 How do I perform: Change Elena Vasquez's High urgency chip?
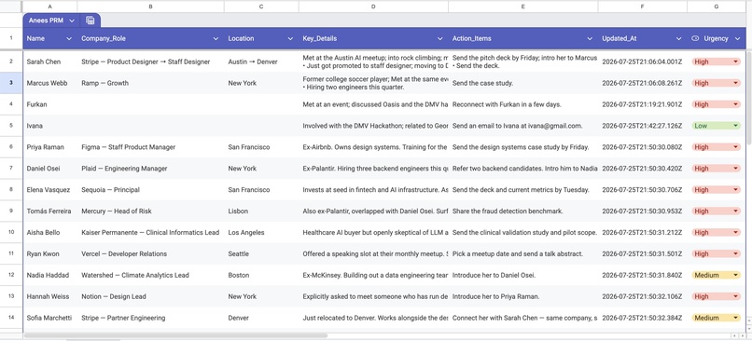coord(716,190)
